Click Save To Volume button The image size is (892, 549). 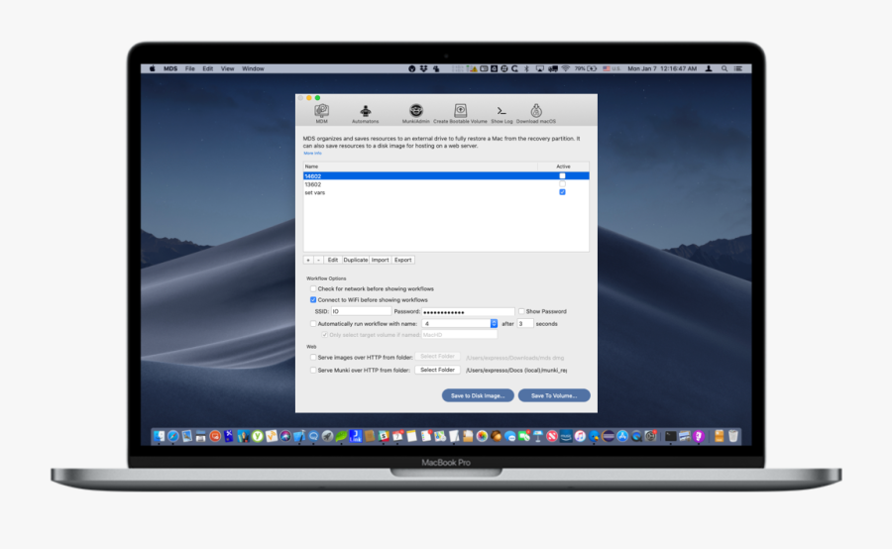point(554,395)
